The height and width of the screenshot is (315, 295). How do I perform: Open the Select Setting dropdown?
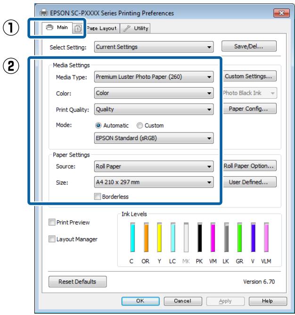154,47
